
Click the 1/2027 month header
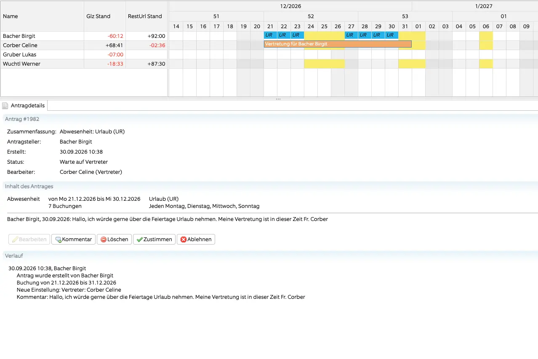475,6
